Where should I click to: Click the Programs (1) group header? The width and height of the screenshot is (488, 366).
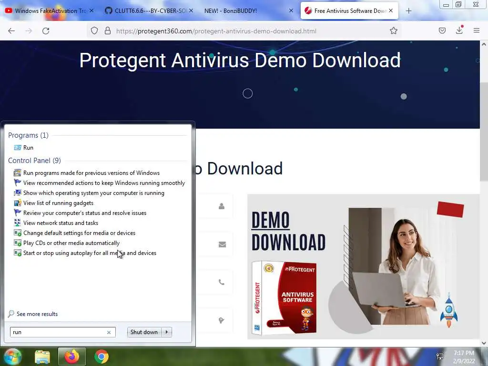click(x=28, y=135)
